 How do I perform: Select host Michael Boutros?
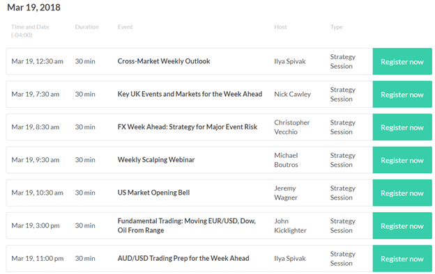tap(286, 160)
